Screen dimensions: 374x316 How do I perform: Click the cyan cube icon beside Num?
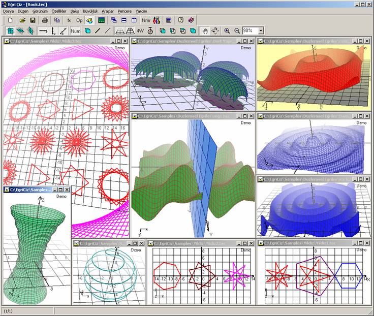(87, 31)
